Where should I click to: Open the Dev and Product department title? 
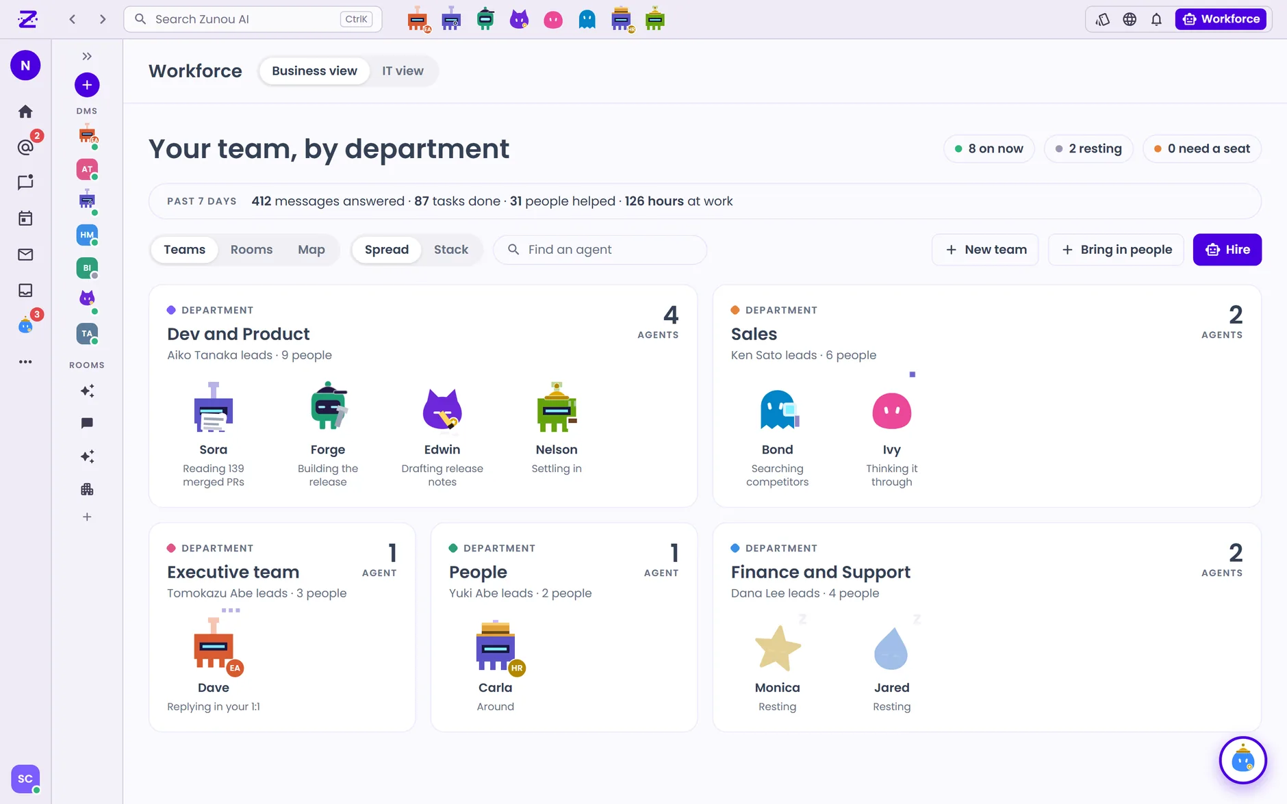[x=238, y=334]
